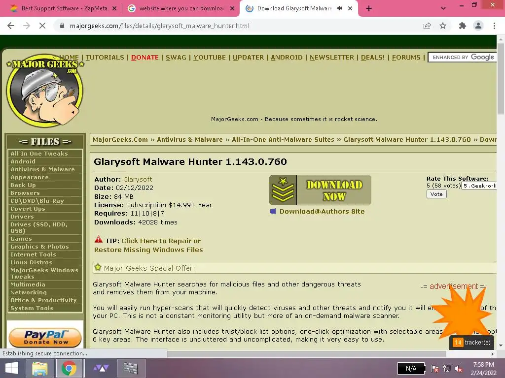Click the DOWNLOAD NOW button

320,190
